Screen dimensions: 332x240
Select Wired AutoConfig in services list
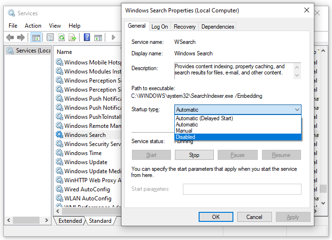click(x=87, y=189)
